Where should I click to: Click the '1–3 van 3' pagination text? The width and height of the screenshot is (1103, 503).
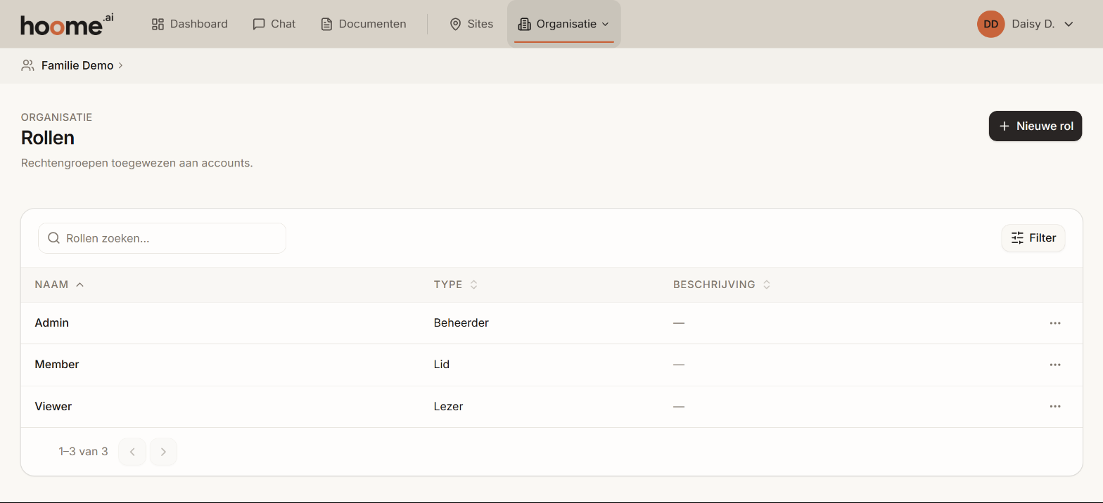pos(84,452)
